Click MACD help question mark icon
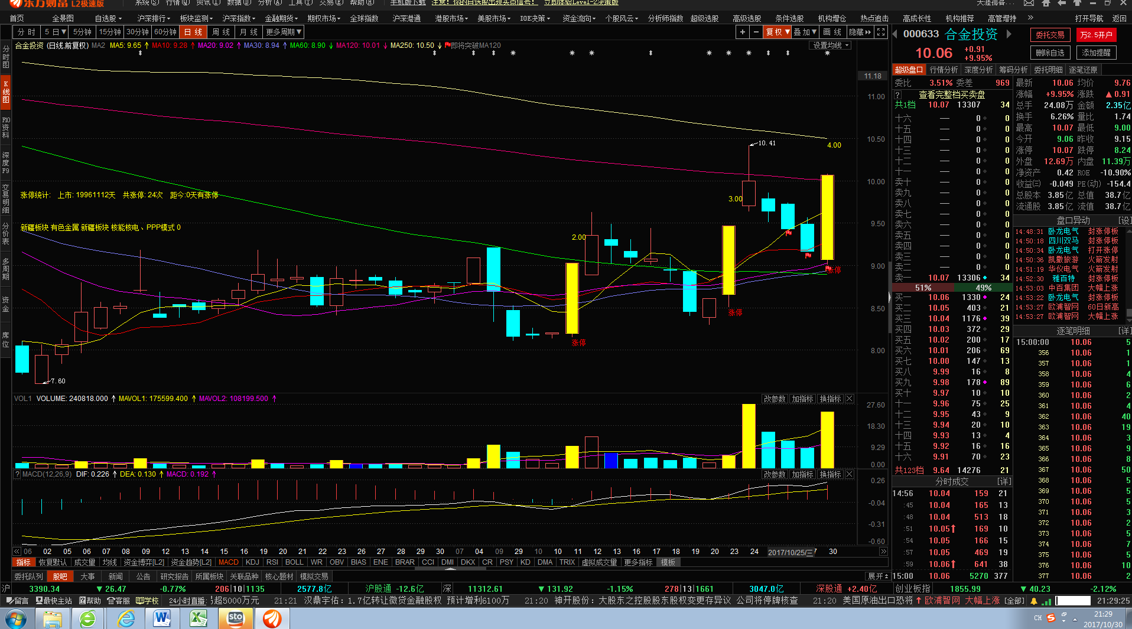Image resolution: width=1132 pixels, height=629 pixels. [17, 474]
